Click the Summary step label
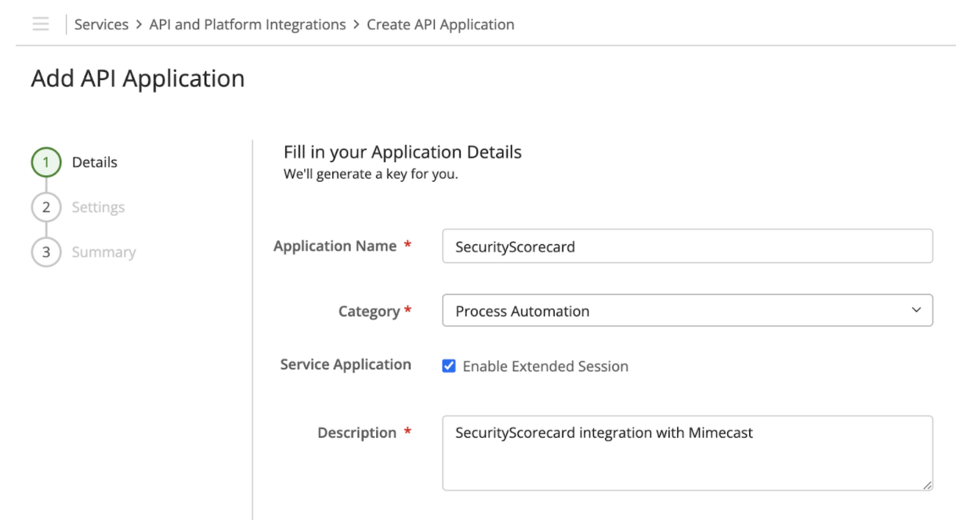 tap(103, 251)
